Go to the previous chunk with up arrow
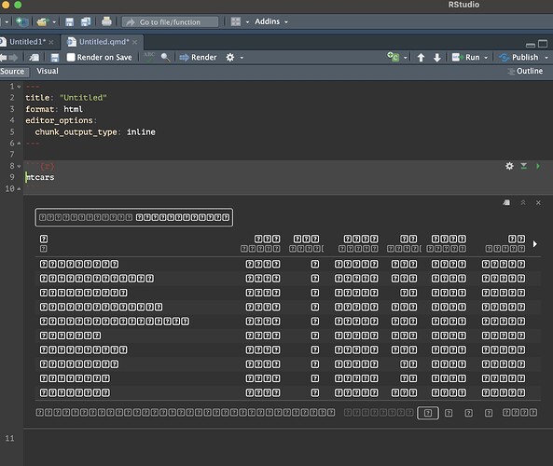This screenshot has height=466, width=553. [421, 58]
